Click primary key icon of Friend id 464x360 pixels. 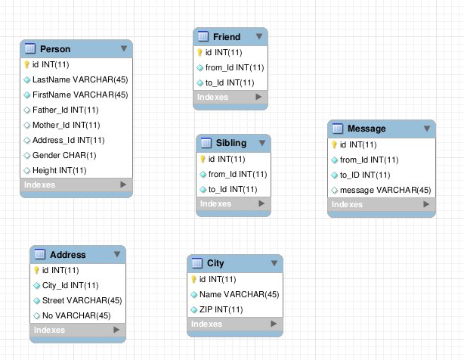200,53
